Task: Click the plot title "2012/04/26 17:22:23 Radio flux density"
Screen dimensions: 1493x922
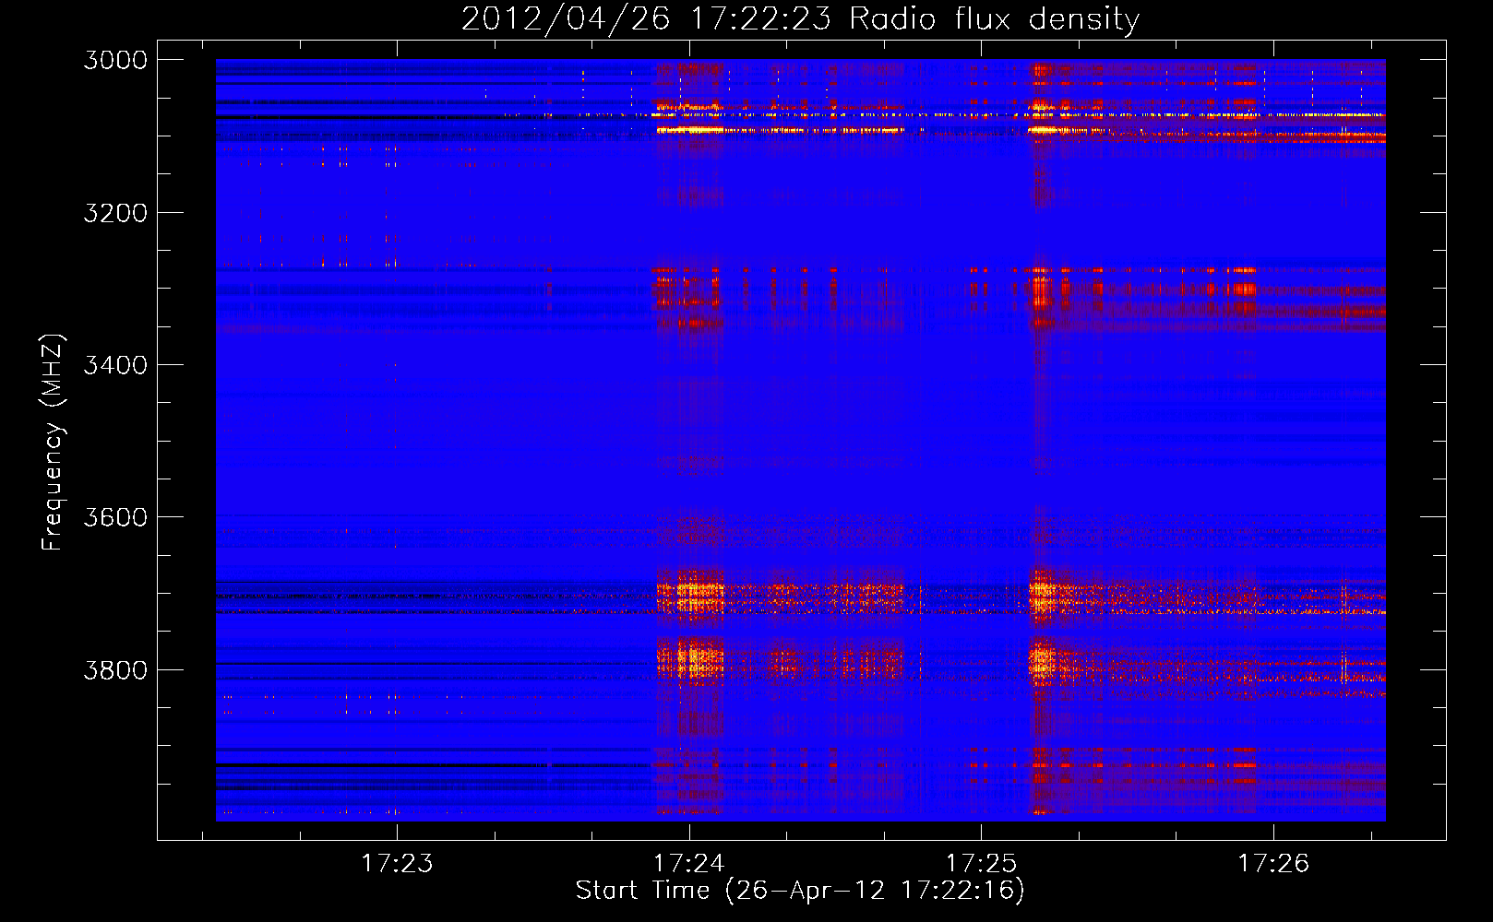Action: [800, 19]
